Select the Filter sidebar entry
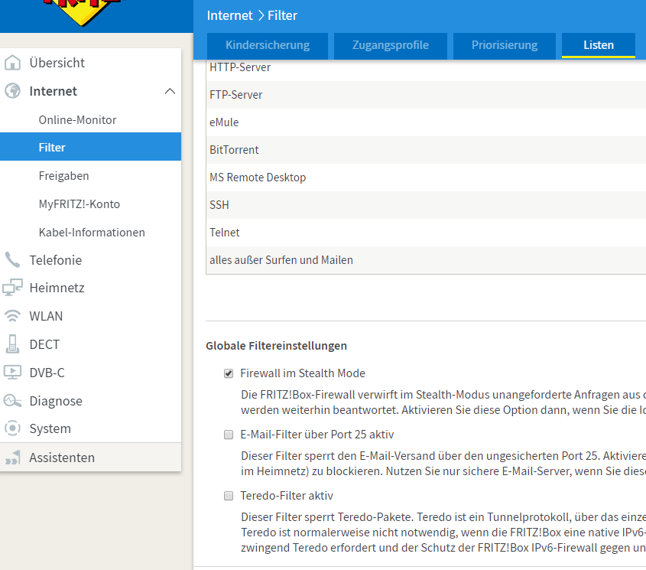This screenshot has height=570, width=646. tap(91, 147)
